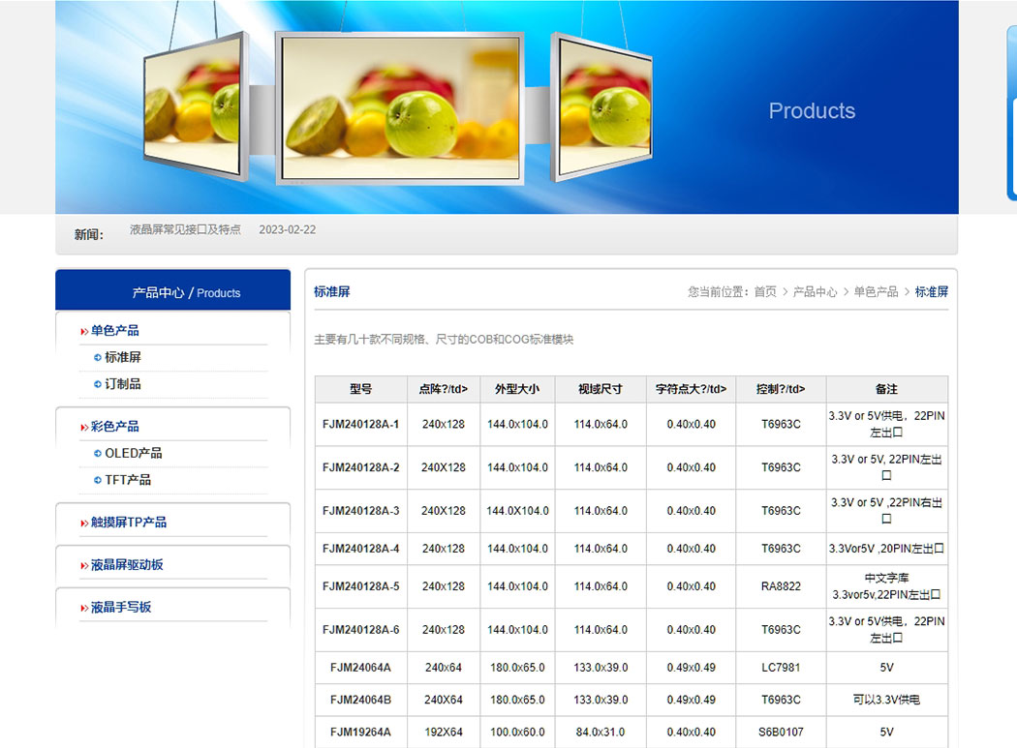This screenshot has width=1017, height=748.
Task: Click the S6B0107 controller cell
Action: point(781,732)
